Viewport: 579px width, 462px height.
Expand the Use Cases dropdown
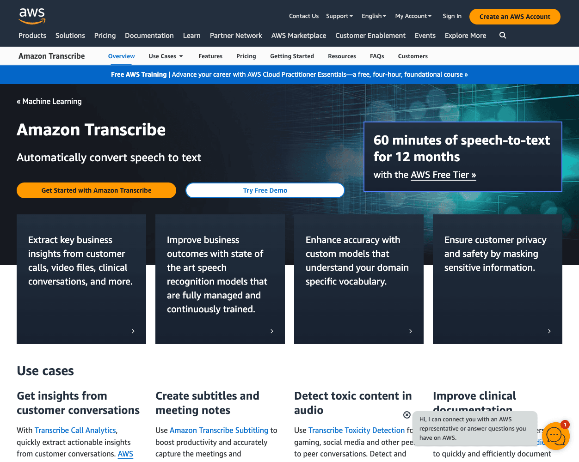coord(166,56)
